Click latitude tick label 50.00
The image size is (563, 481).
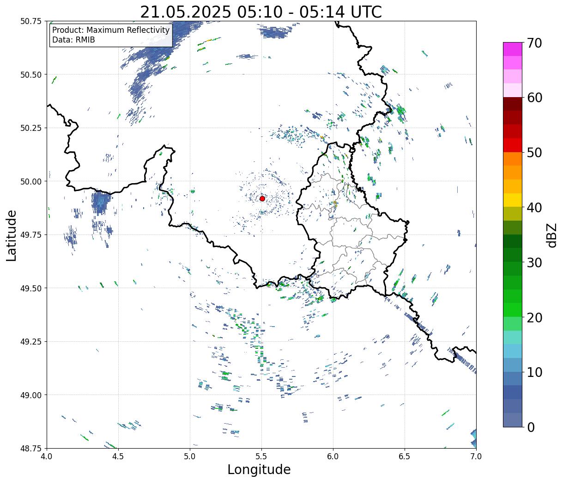pos(31,181)
